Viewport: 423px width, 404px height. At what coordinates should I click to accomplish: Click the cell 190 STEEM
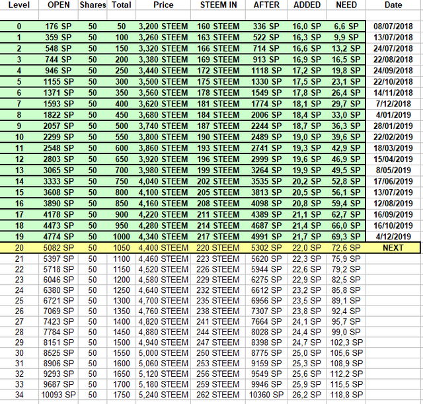[x=218, y=137]
